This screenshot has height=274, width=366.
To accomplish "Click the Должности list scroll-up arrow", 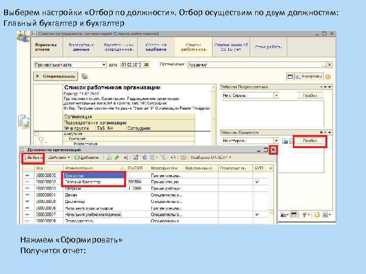I will coord(271,168).
